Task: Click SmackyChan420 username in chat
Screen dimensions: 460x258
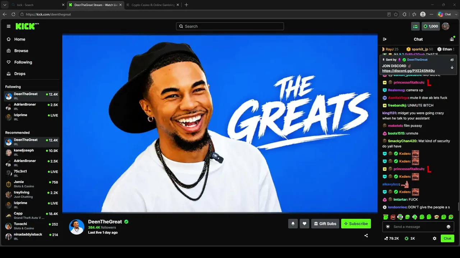Action: 402,141
